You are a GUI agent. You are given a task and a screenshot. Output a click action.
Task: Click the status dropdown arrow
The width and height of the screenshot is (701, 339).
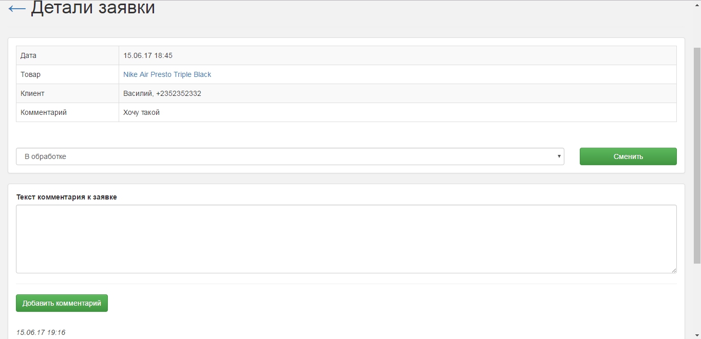559,156
